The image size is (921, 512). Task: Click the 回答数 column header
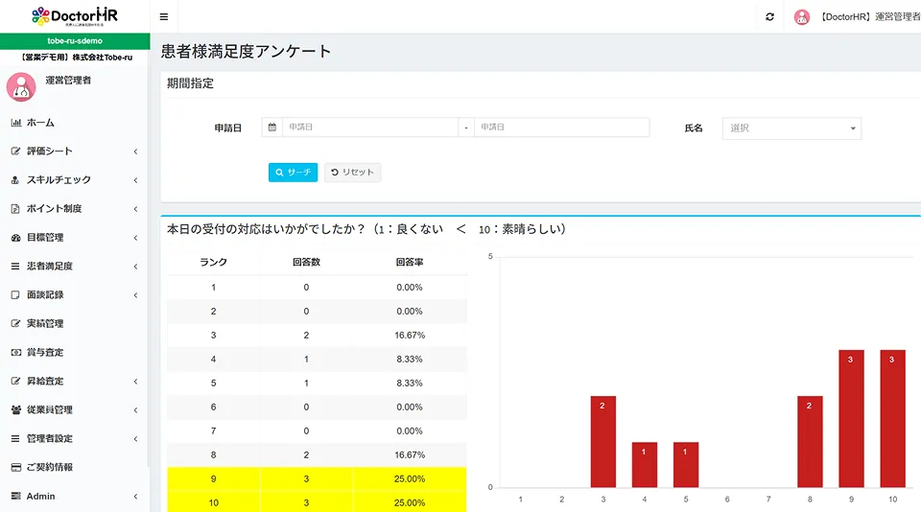pos(306,262)
